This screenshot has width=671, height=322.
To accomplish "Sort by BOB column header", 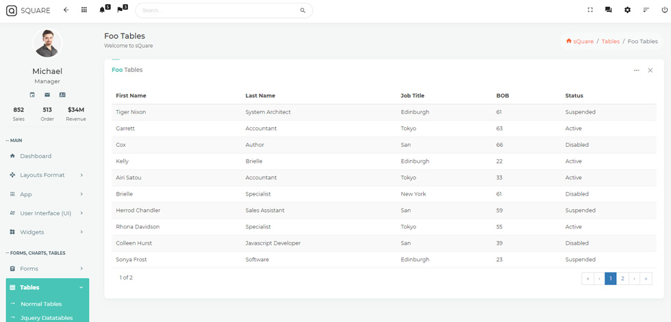I will [x=503, y=96].
